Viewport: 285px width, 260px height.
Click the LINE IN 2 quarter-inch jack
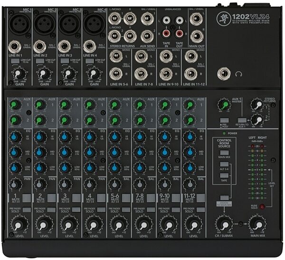39,46
